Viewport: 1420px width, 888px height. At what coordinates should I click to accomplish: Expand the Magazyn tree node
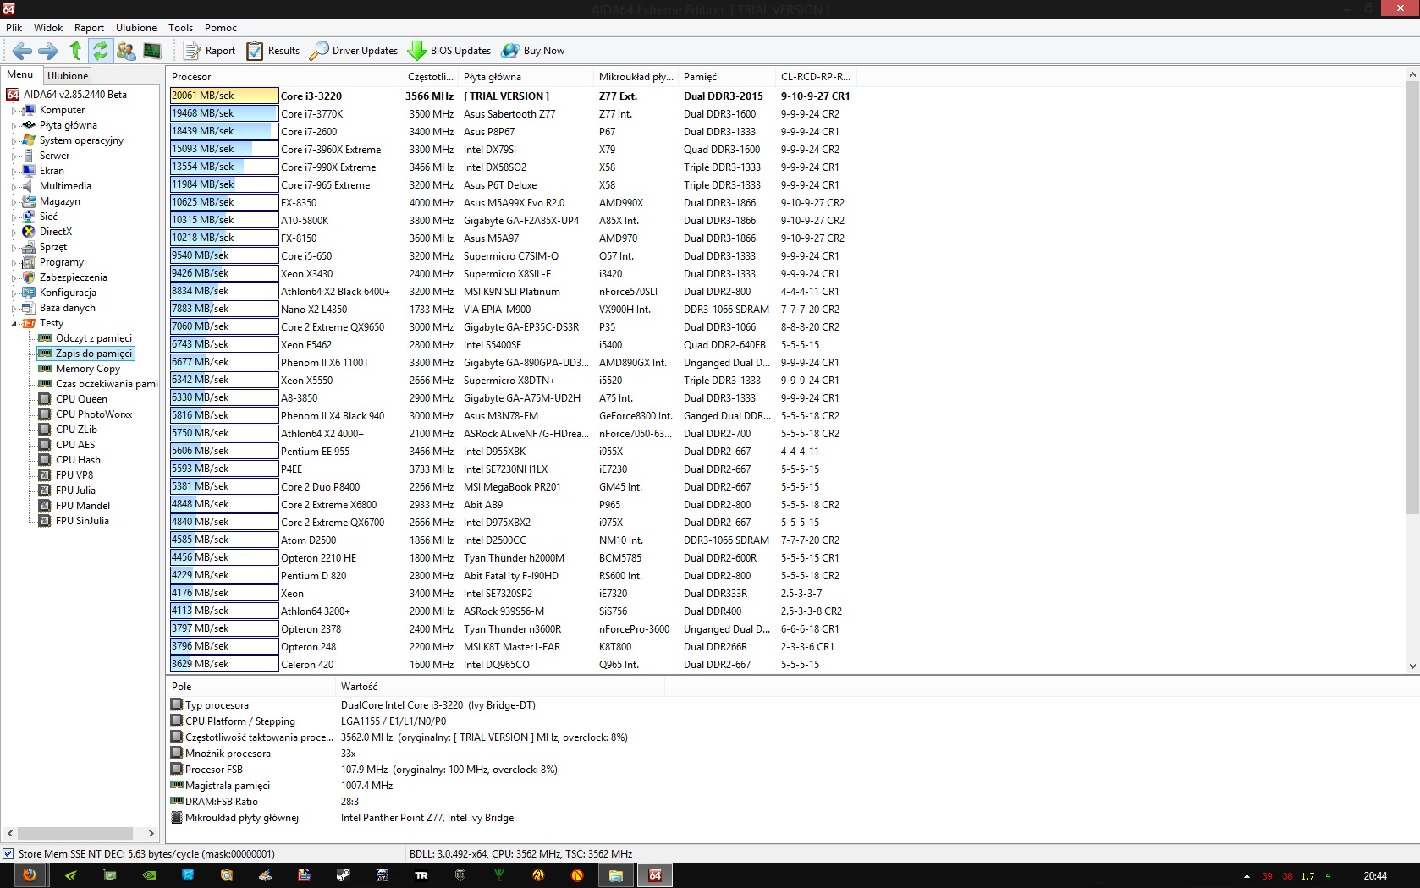[x=14, y=201]
